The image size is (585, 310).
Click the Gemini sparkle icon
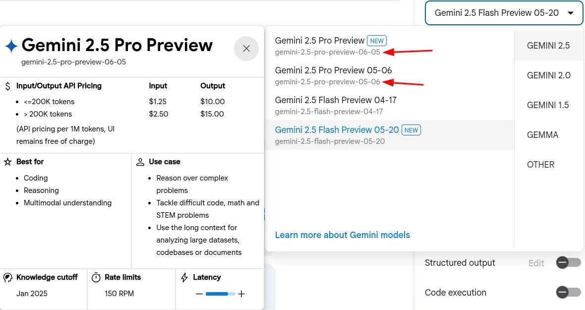[x=11, y=46]
